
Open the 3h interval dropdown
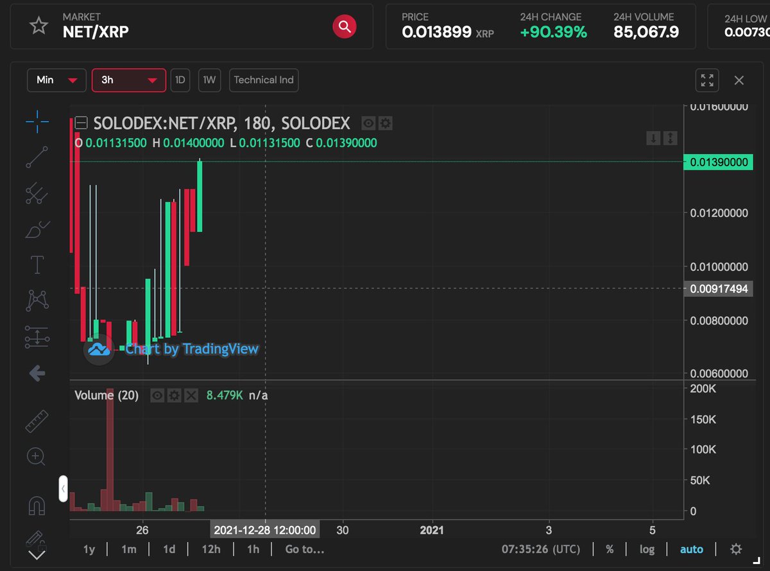click(x=129, y=80)
